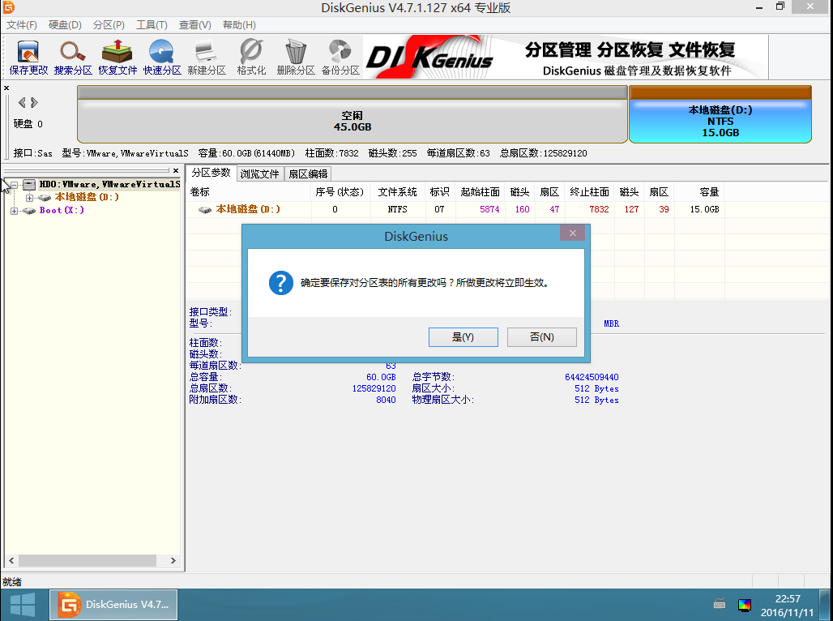The image size is (833, 621).
Task: Go to next disk with right arrow
Action: tap(34, 103)
